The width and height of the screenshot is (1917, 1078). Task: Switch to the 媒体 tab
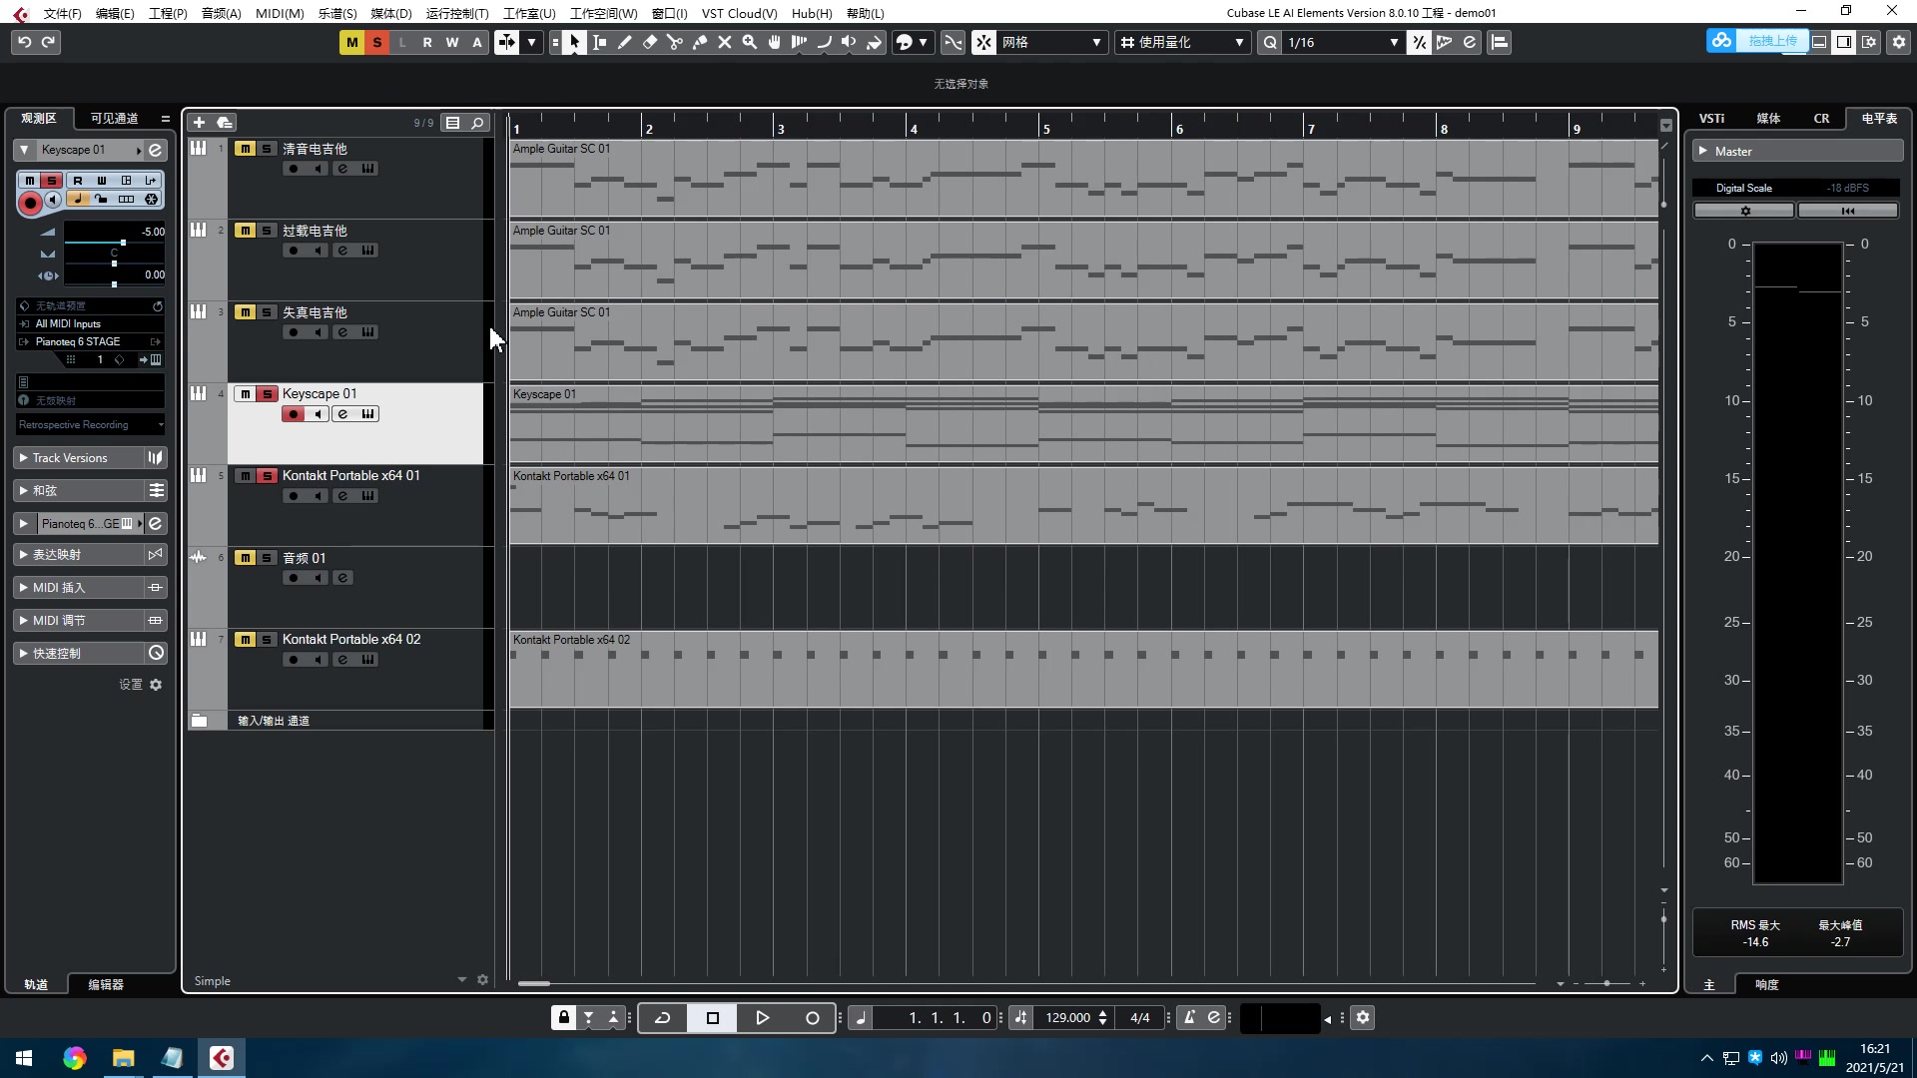[x=1768, y=118]
